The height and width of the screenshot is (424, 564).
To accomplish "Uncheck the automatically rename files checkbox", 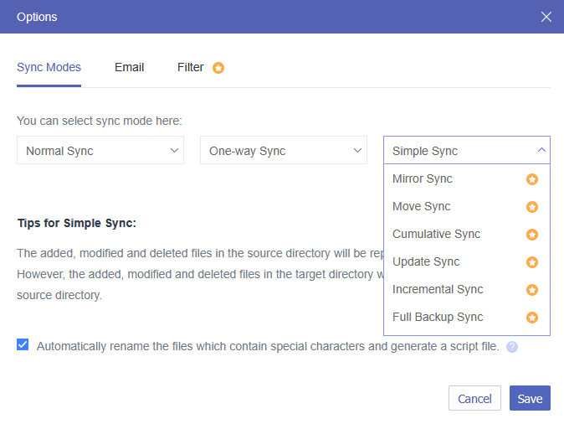I will point(23,344).
